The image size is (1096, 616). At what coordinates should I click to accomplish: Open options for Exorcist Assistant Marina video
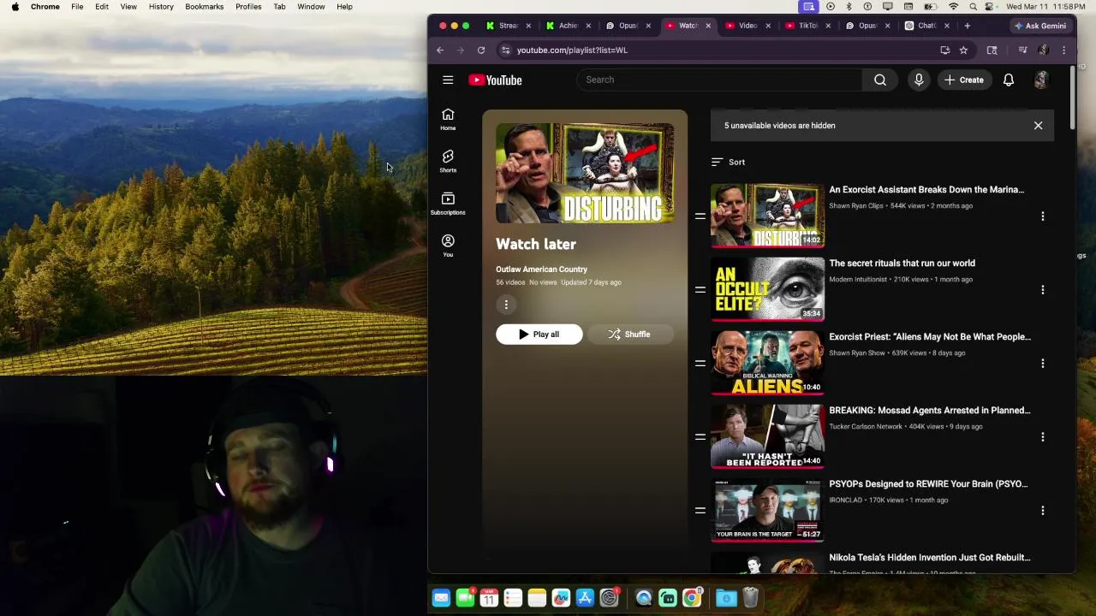tap(1042, 216)
